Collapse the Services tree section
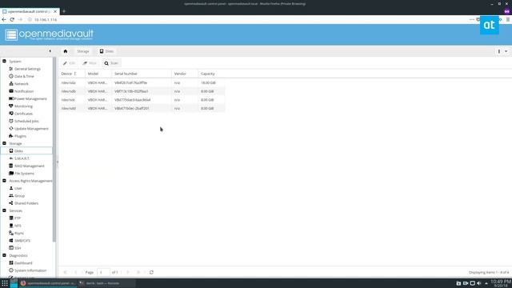The image size is (512, 288). point(4,210)
